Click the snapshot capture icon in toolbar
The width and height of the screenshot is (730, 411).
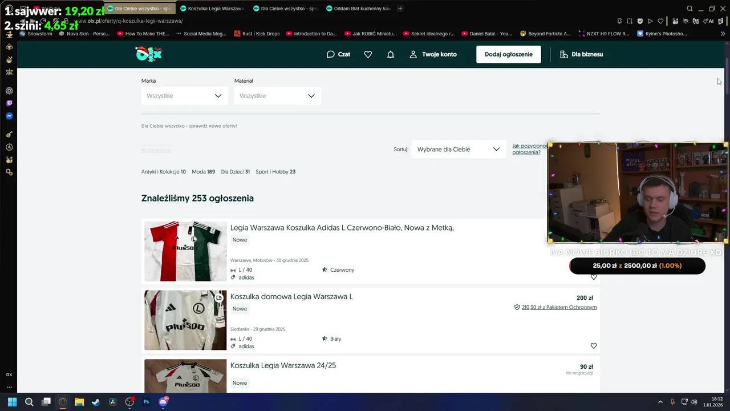tap(630, 21)
